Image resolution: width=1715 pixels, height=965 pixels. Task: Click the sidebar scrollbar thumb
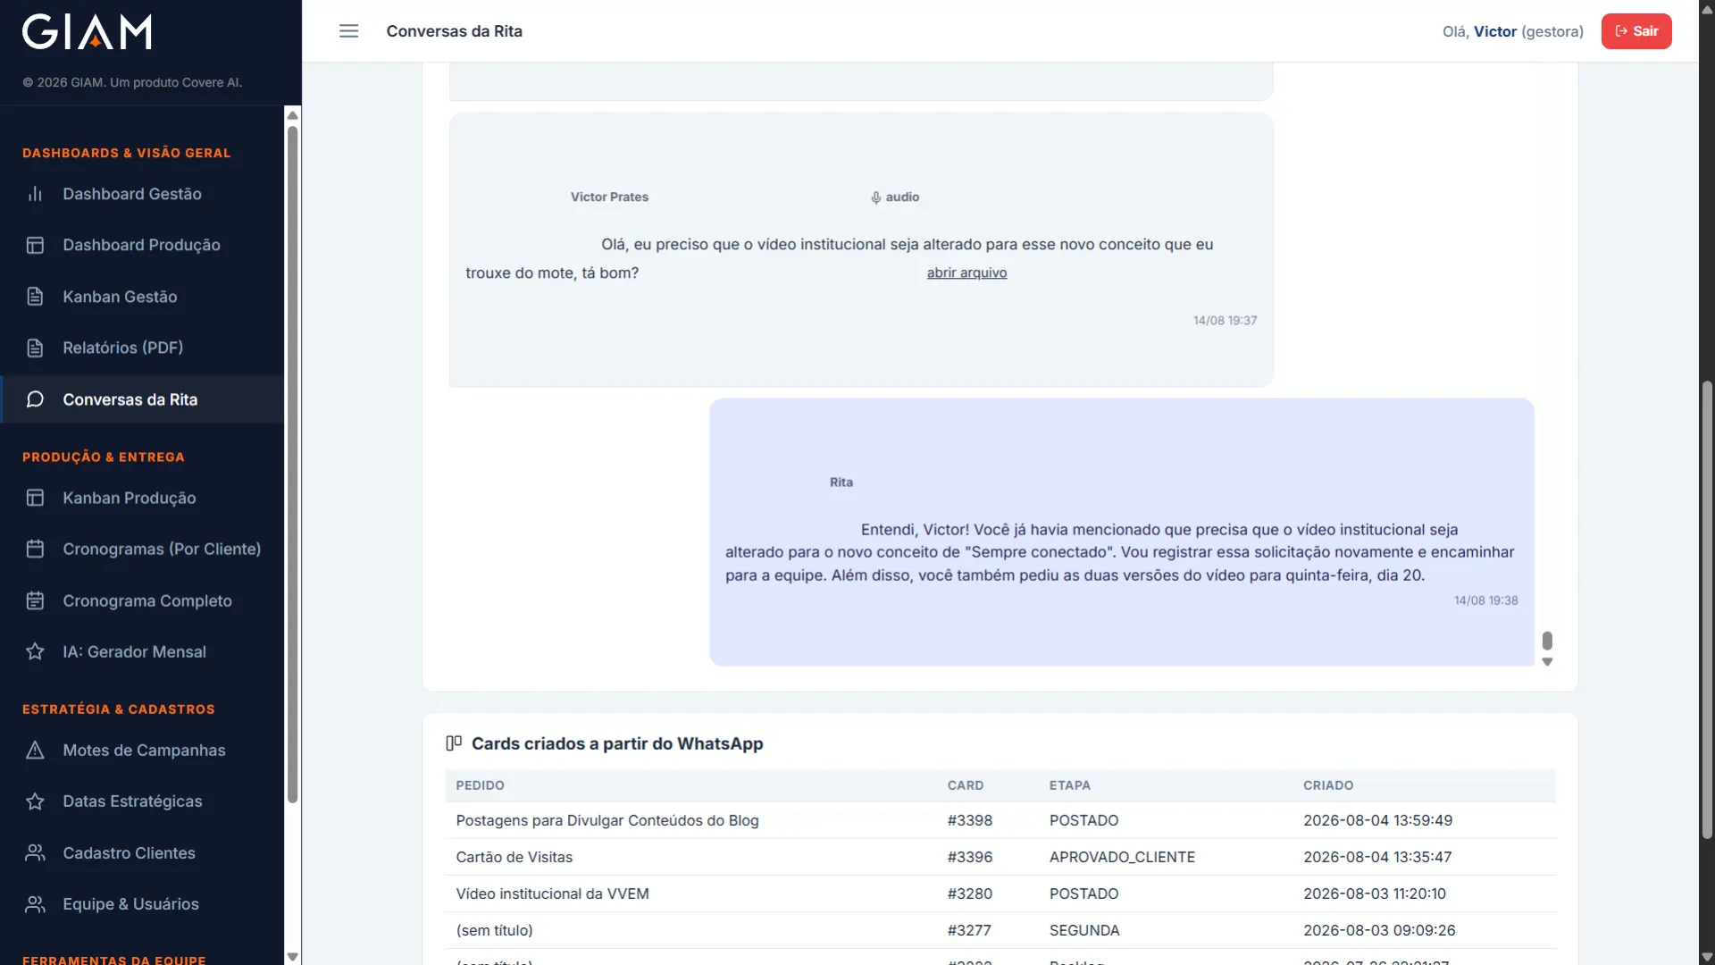point(292,465)
